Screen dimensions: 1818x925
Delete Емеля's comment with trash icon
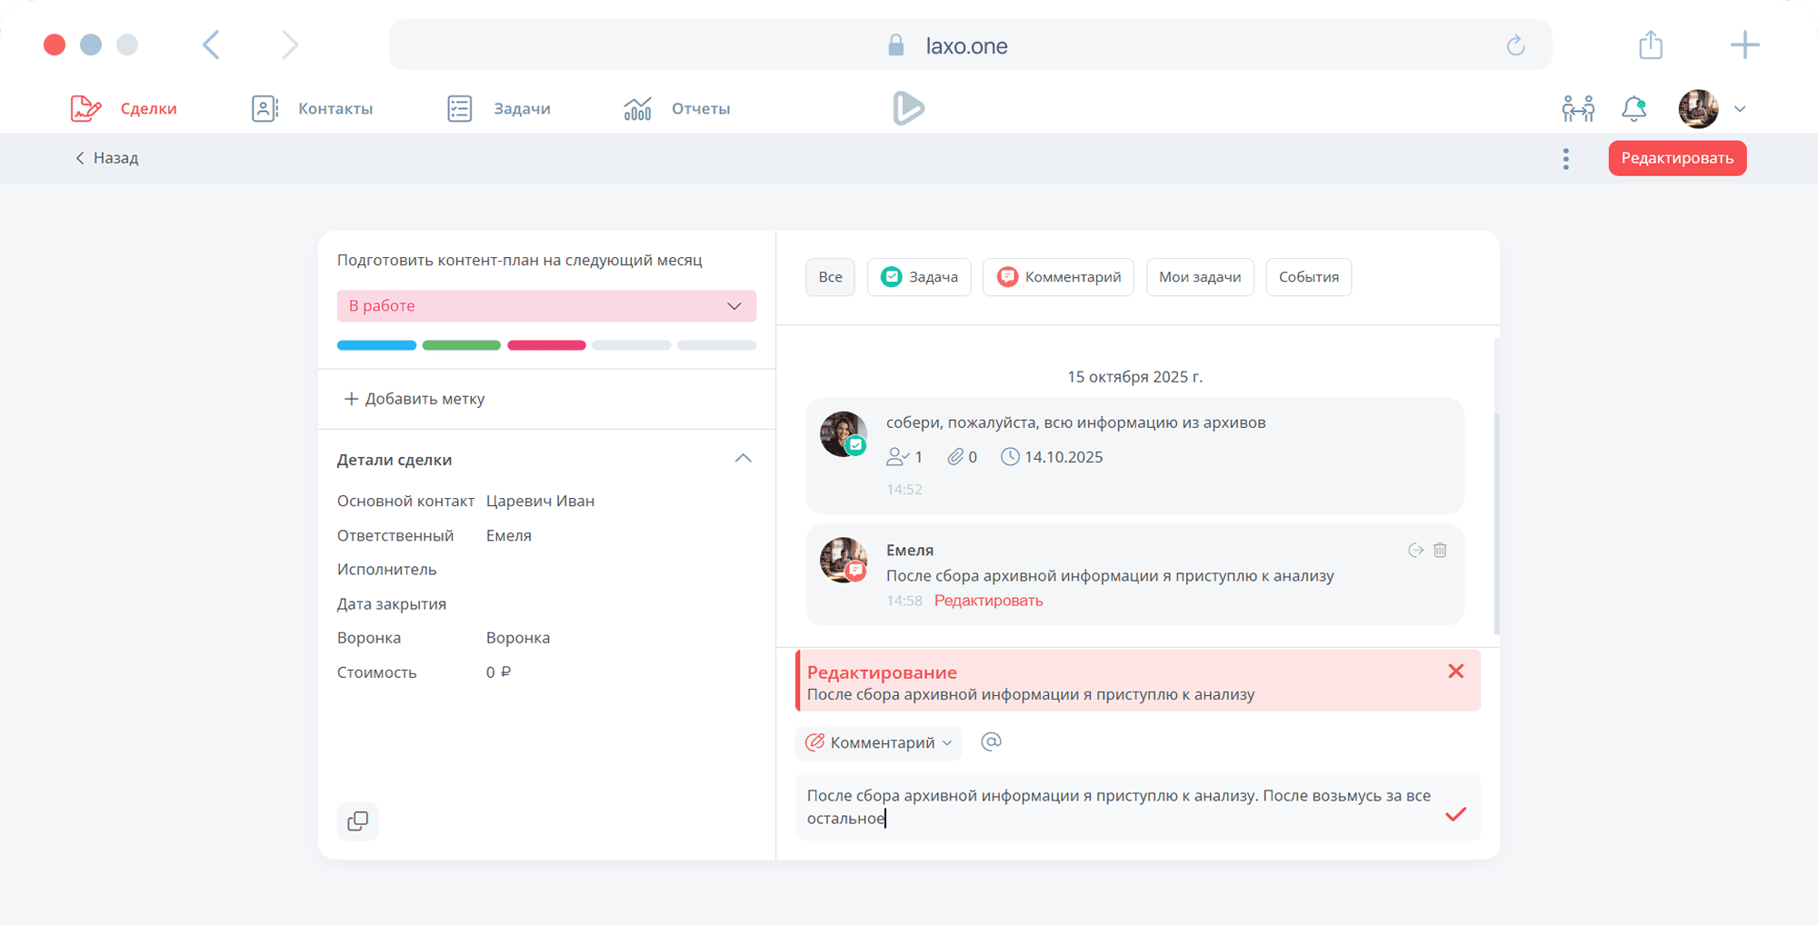tap(1440, 550)
